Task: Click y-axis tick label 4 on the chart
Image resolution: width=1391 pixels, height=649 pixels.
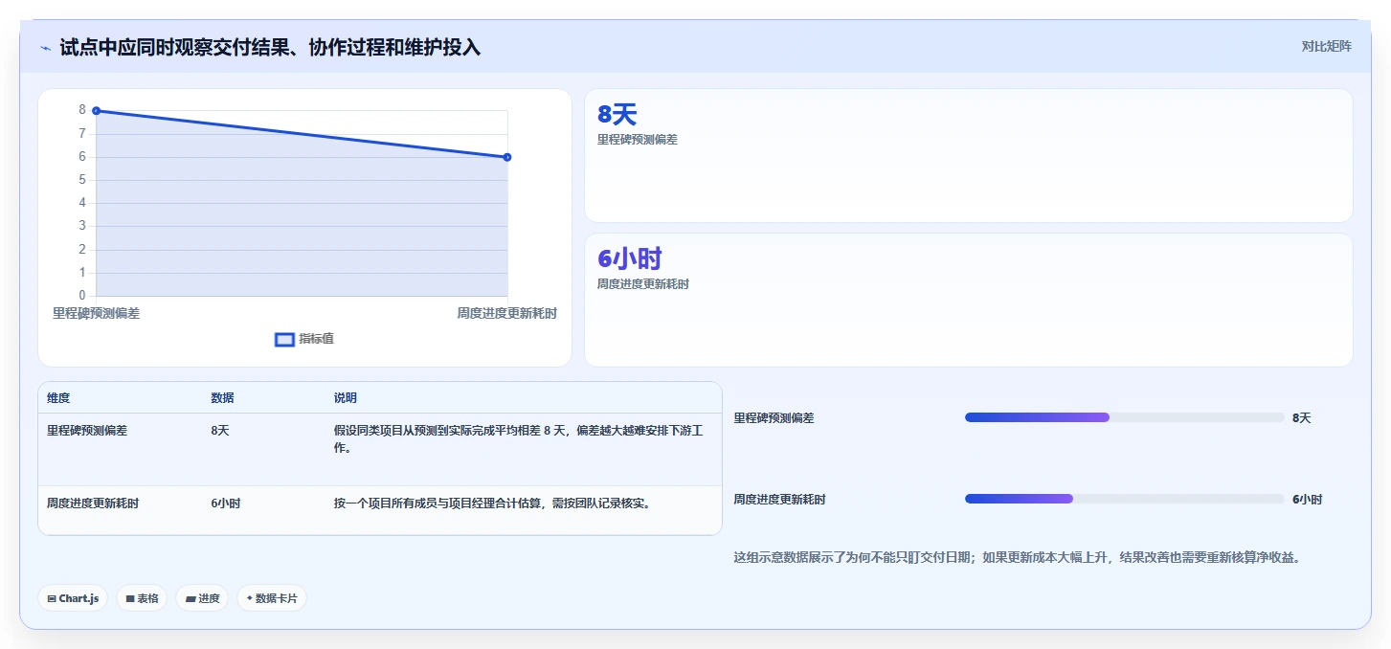Action: click(82, 203)
